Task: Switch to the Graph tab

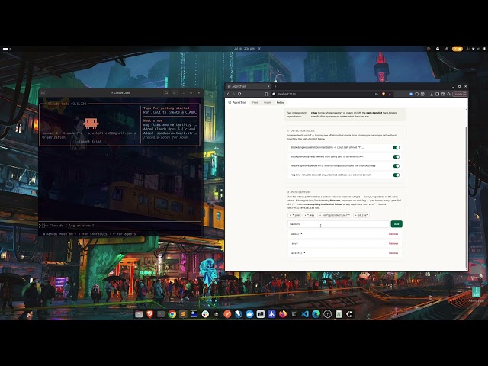Action: (x=267, y=102)
